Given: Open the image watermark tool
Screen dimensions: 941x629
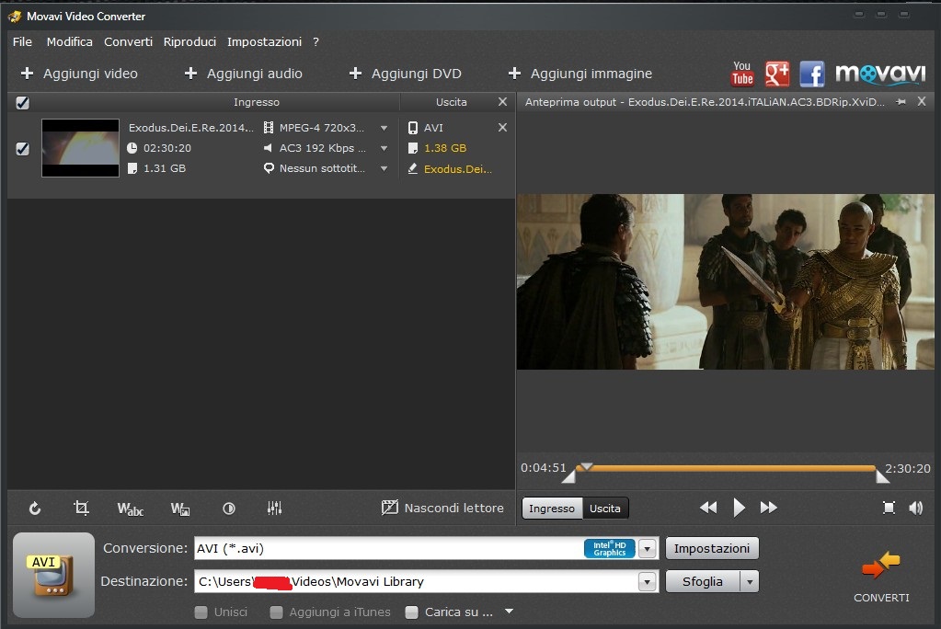Looking at the screenshot, I should tap(180, 509).
